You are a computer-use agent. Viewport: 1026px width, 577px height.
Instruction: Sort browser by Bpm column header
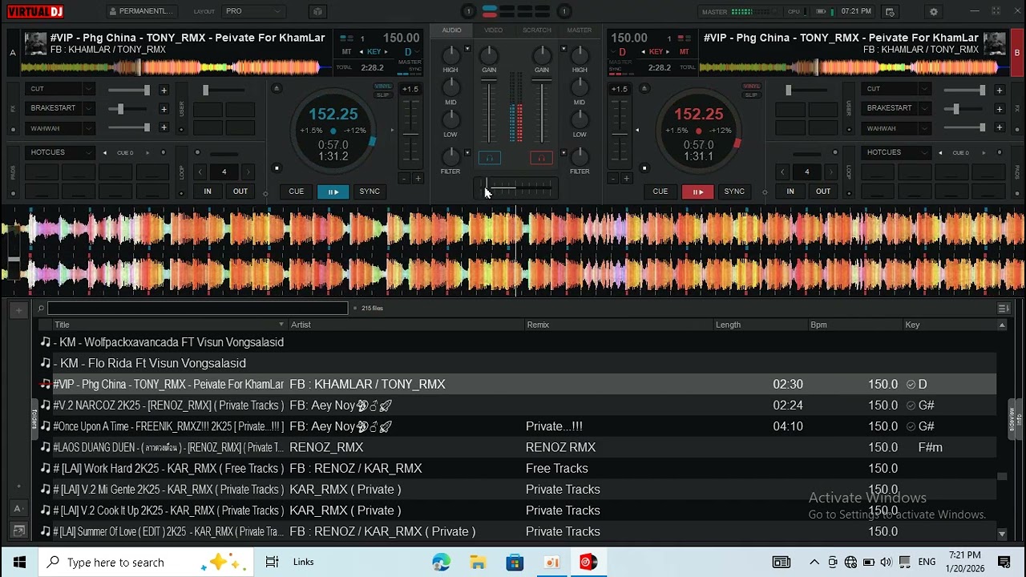[855, 325]
